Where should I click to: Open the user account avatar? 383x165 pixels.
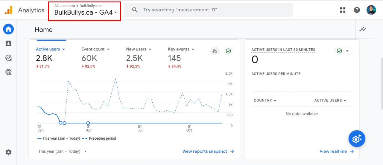click(371, 10)
